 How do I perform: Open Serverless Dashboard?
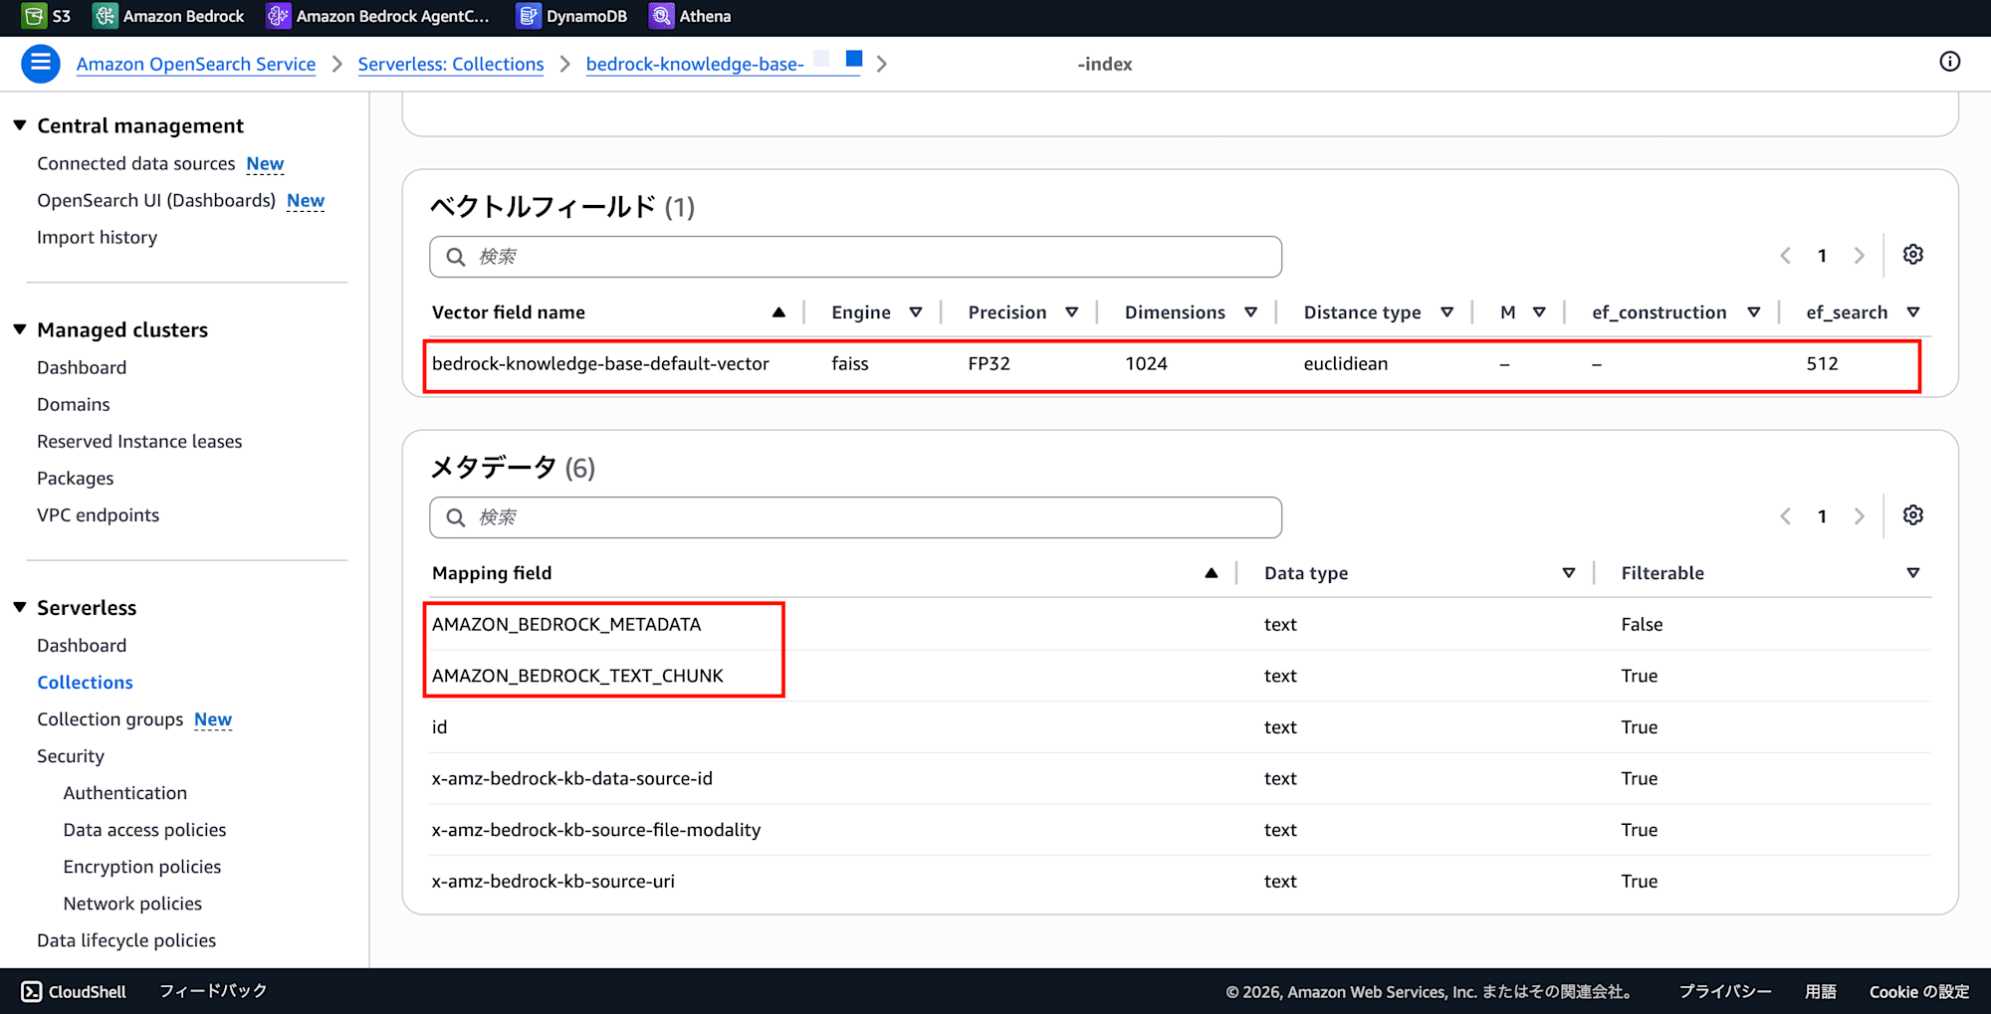[82, 645]
